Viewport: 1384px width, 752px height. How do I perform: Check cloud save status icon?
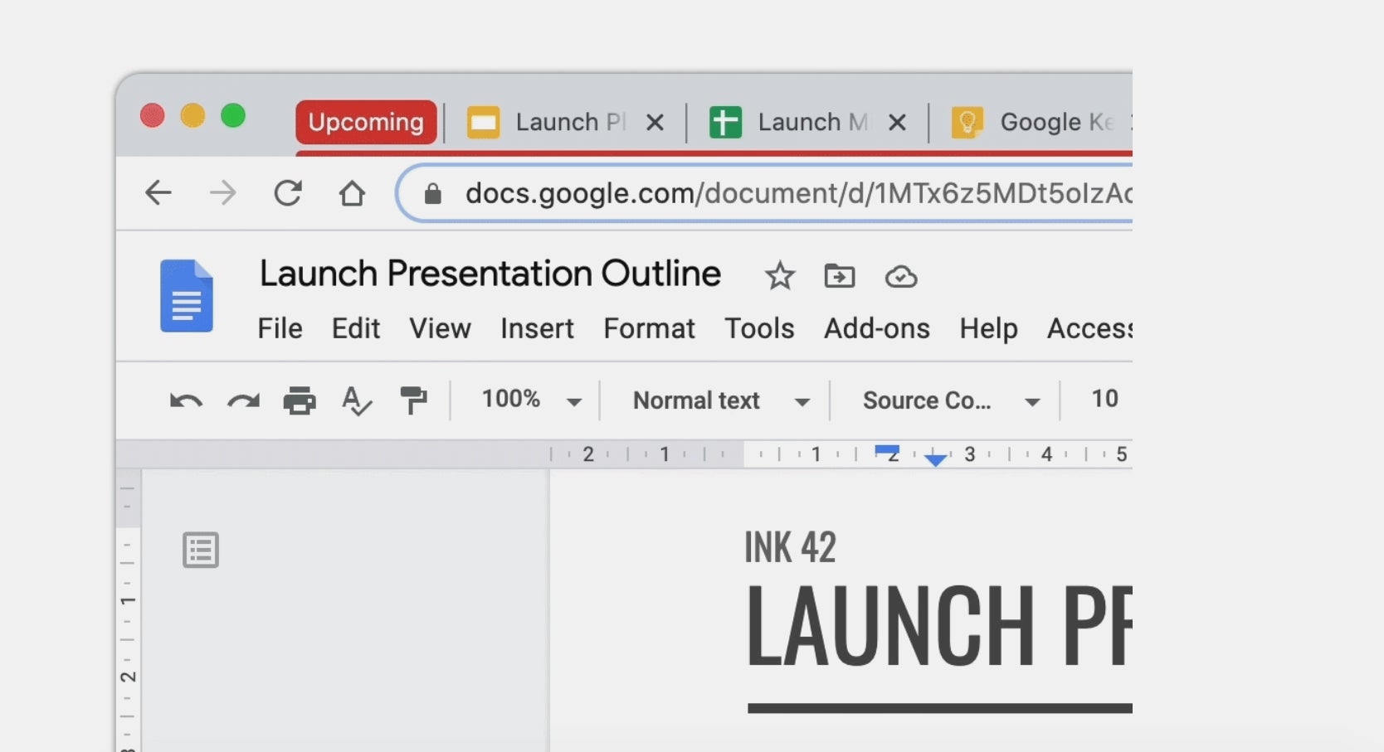pyautogui.click(x=900, y=276)
